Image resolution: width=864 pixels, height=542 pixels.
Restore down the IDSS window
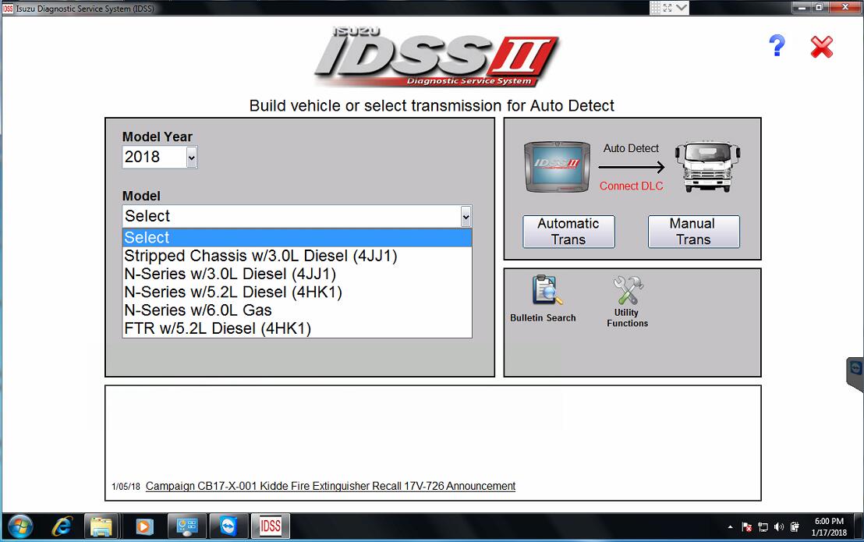point(820,7)
